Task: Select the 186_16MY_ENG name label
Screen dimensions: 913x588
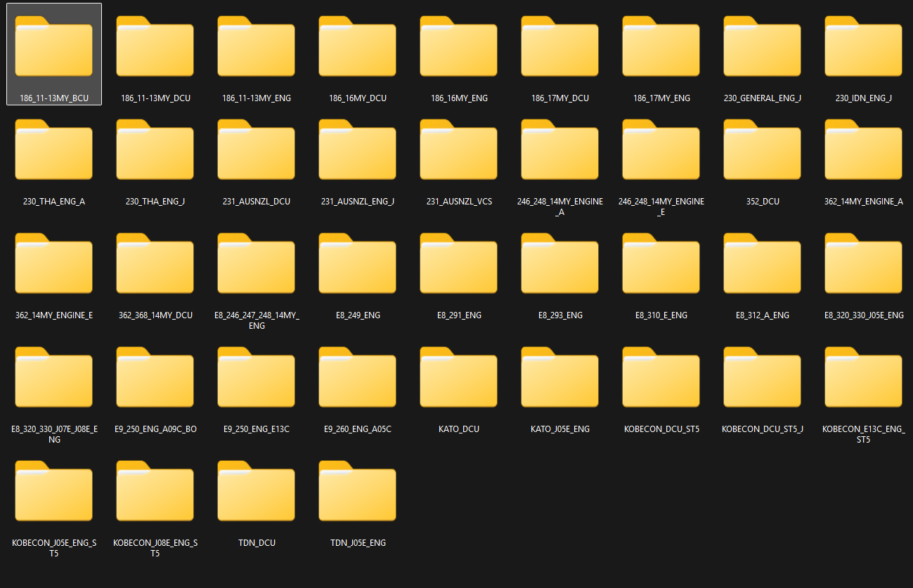Action: pos(459,98)
